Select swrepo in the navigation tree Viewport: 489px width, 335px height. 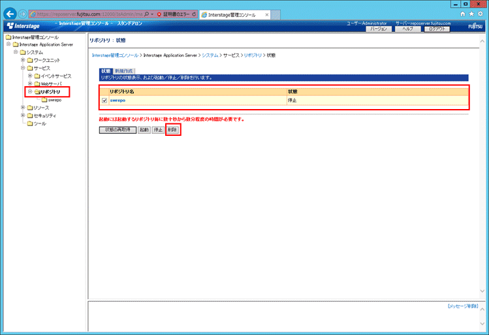click(55, 100)
